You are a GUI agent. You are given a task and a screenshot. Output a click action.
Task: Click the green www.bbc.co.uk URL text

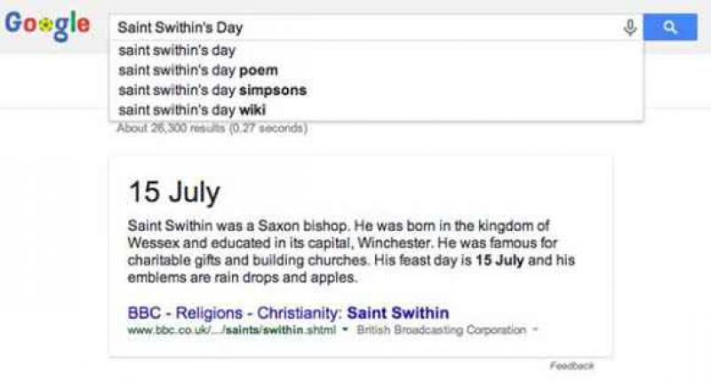[231, 330]
